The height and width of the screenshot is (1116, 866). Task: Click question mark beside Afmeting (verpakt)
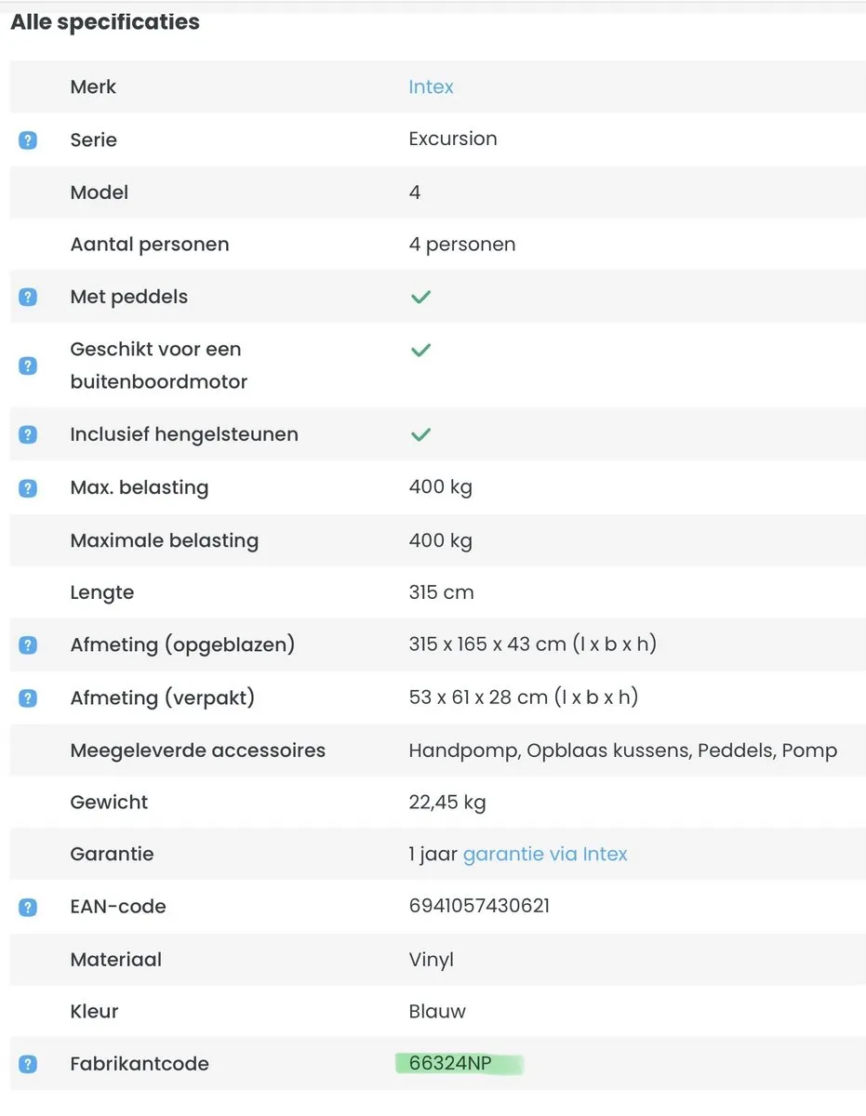point(28,697)
